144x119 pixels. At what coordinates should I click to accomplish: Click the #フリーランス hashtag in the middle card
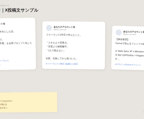click(52, 64)
